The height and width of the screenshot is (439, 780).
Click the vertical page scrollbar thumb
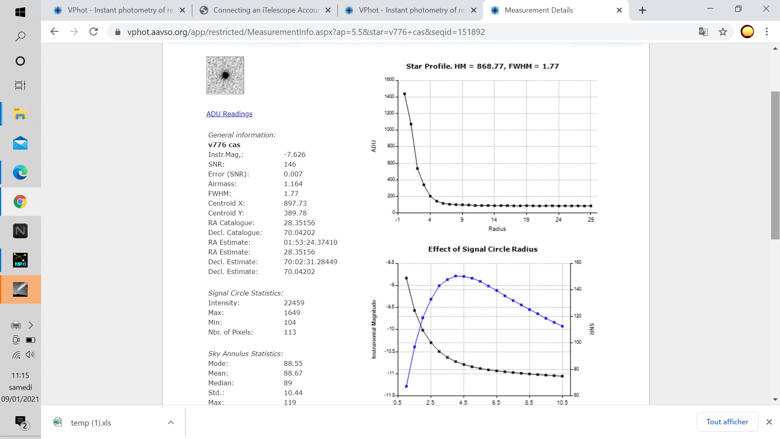pyautogui.click(x=775, y=165)
